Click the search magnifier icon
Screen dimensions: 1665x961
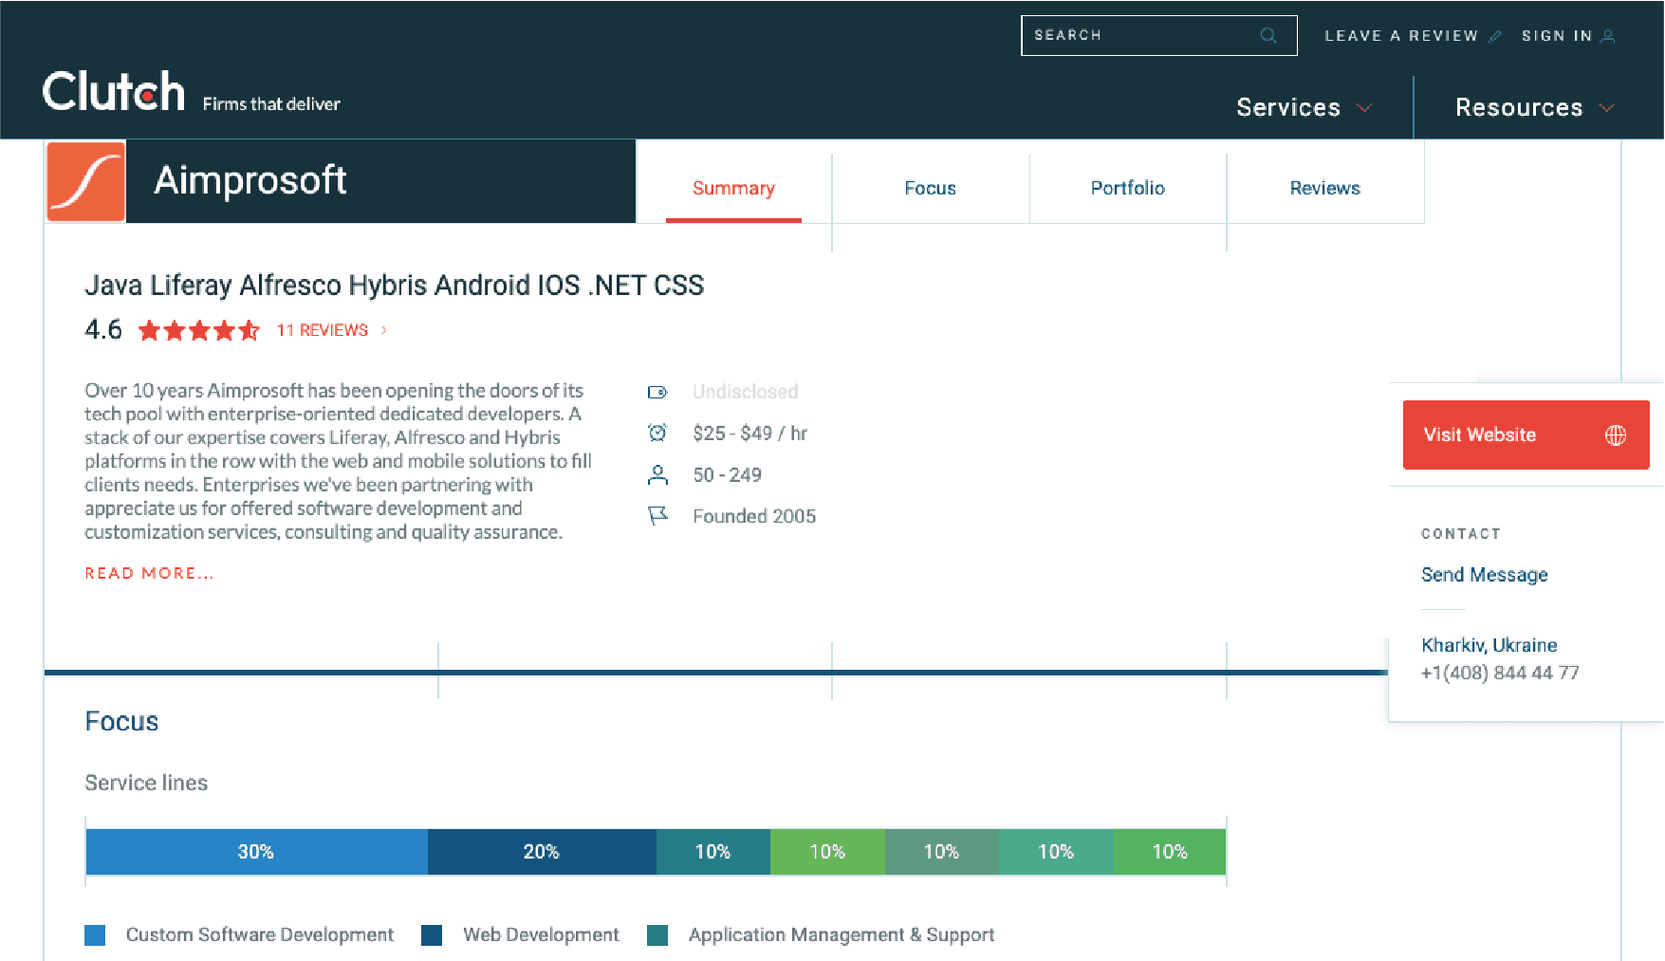(1267, 35)
